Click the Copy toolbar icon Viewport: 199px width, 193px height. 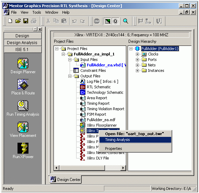[56, 21]
